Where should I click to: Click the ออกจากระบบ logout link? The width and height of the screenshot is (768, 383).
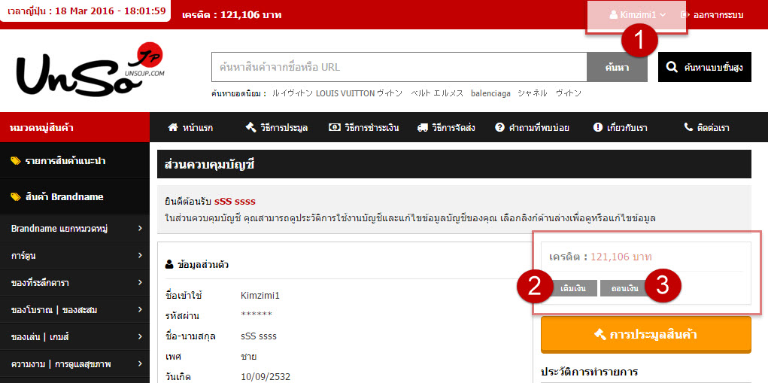click(712, 14)
